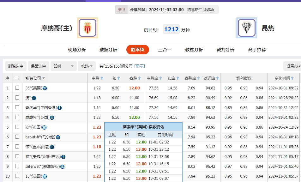Click the blue company icon beside bet-at-h*(马尔他)

point(59,137)
